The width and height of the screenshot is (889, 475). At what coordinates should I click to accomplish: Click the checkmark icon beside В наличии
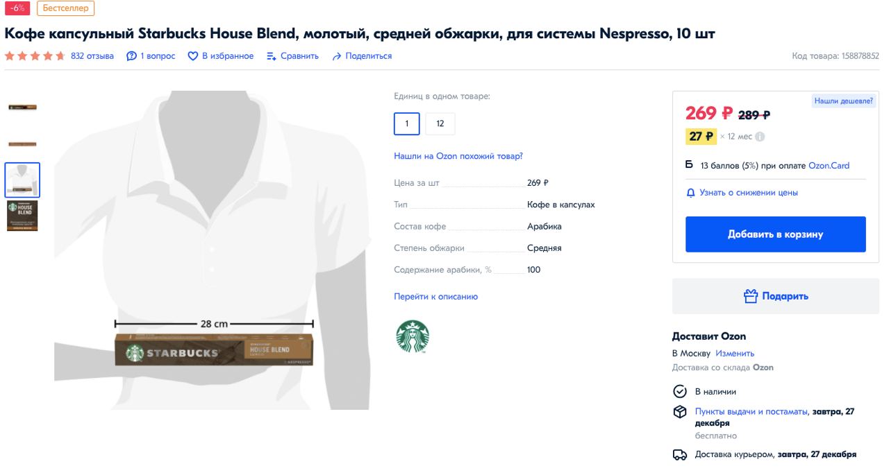[x=680, y=392]
